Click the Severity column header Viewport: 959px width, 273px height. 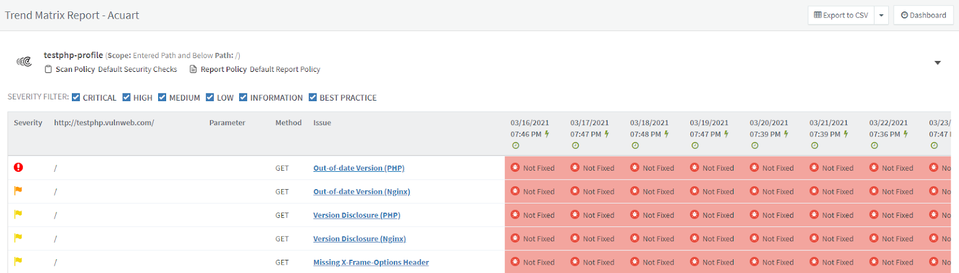click(28, 123)
